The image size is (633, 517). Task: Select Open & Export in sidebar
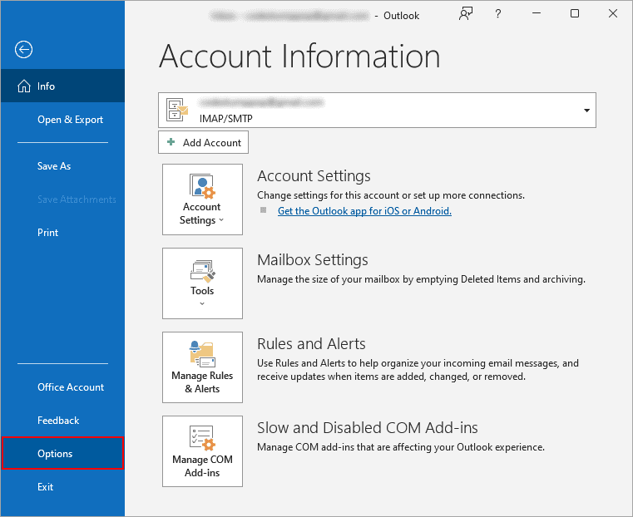point(70,120)
